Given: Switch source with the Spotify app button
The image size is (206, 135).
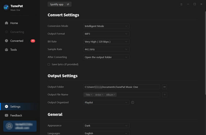Looking at the screenshot, I should 59,4.
